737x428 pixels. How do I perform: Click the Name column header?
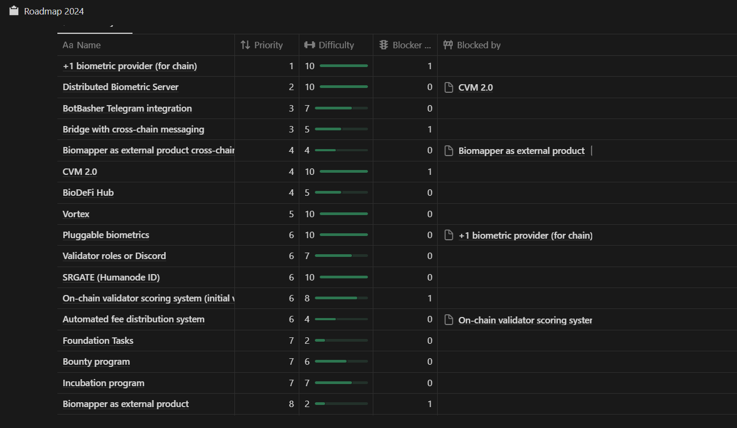pos(146,45)
